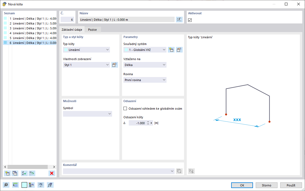Create a new coordinate system via star icon
This screenshot has width=305, height=191.
click(x=171, y=50)
